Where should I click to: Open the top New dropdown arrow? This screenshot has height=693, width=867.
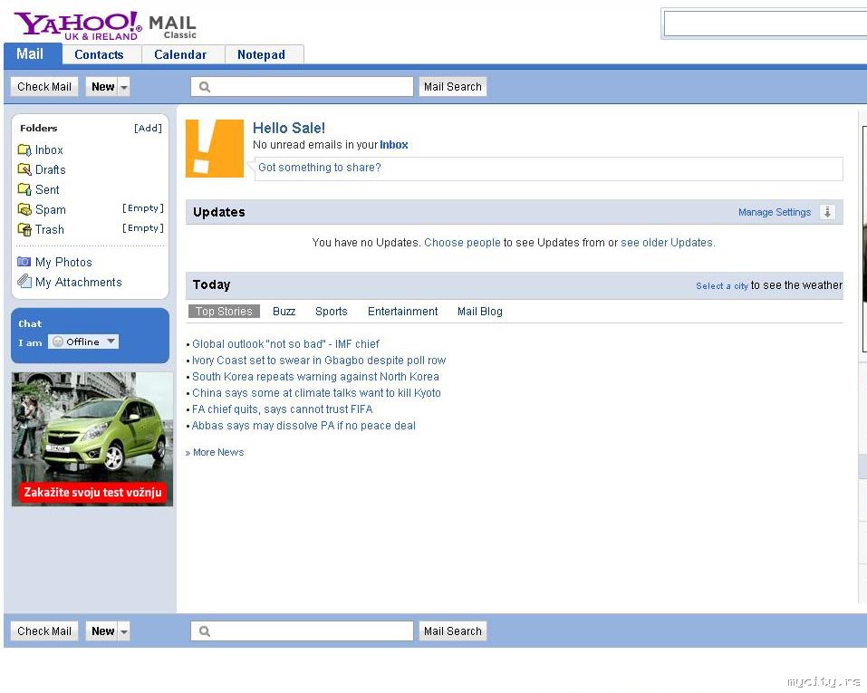[124, 87]
